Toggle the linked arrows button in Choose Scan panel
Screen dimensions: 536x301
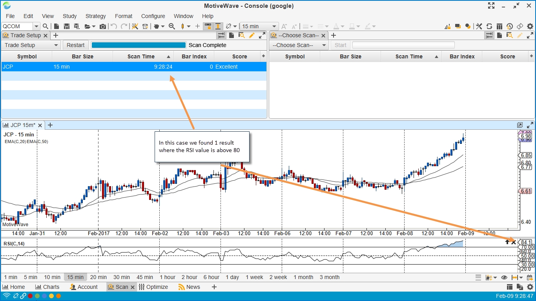pyautogui.click(x=489, y=35)
